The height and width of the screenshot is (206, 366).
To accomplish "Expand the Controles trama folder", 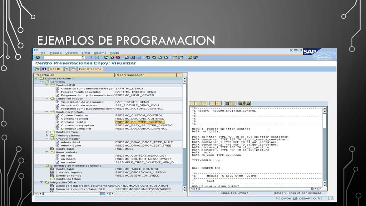I will point(47,136).
